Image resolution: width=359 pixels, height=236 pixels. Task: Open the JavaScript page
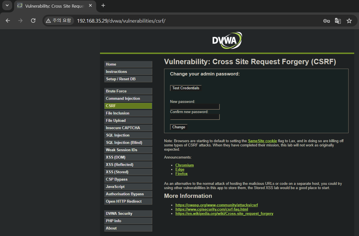[128, 187]
